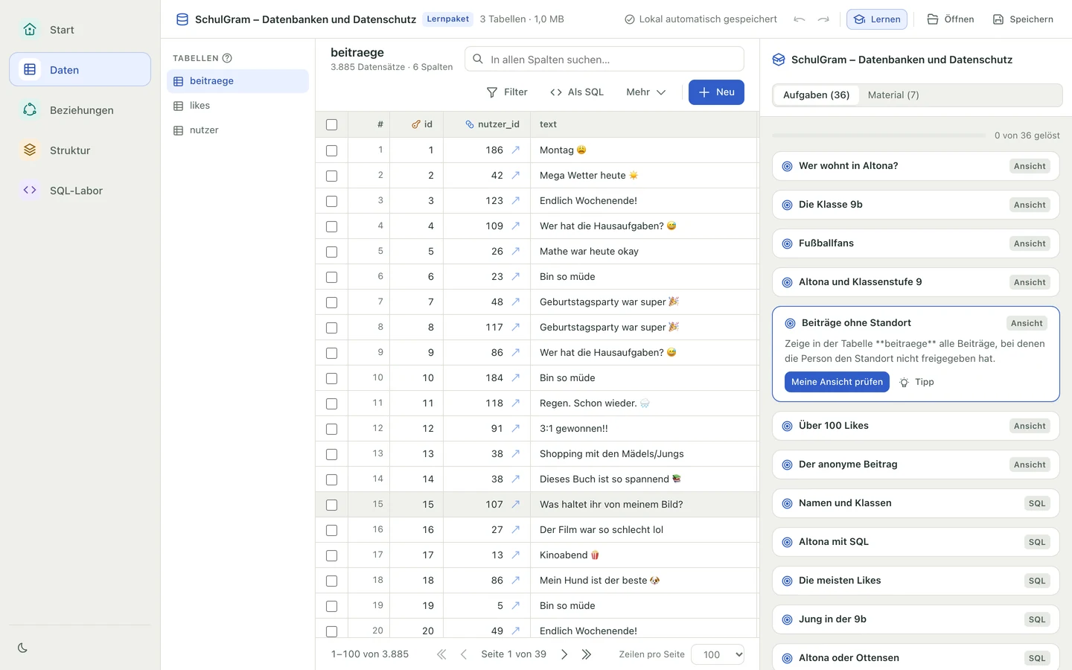Select the likes table

(237, 106)
